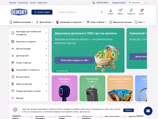Open the Умови угоди top link
The width and height of the screenshot is (158, 119).
pyautogui.click(x=42, y=3)
